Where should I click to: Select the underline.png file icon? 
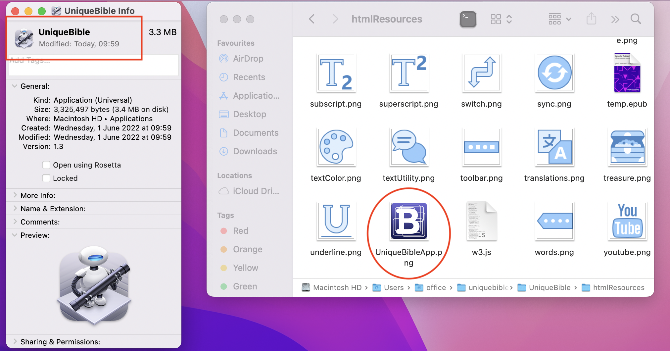pyautogui.click(x=336, y=221)
